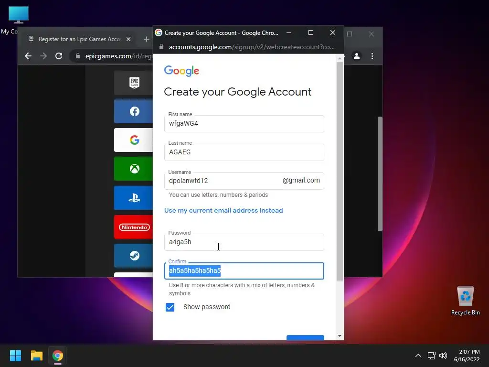Click the Confirm password field
Screen dimensions: 489x367
point(244,271)
